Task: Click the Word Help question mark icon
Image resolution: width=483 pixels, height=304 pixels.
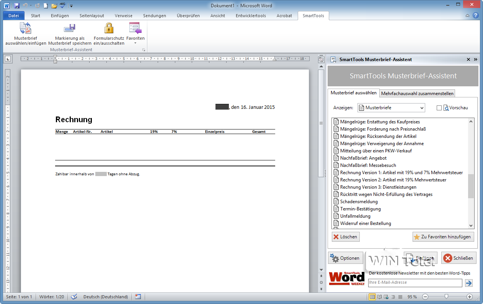Action: click(476, 16)
